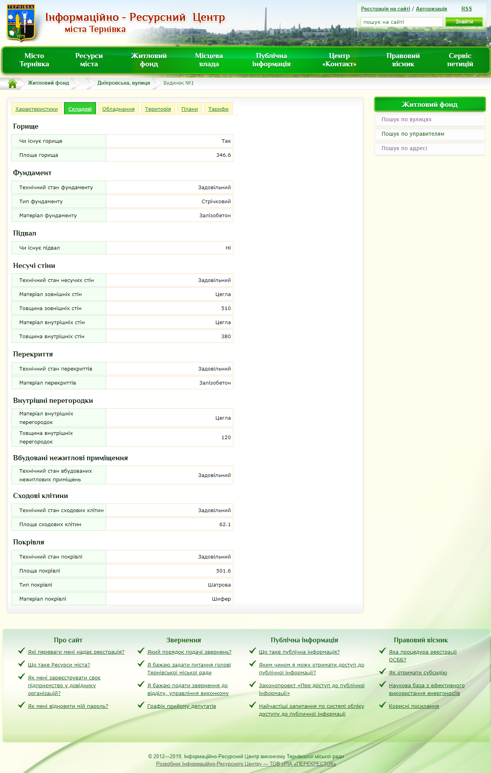Open Корисні посилання link
The width and height of the screenshot is (491, 773).
(414, 706)
